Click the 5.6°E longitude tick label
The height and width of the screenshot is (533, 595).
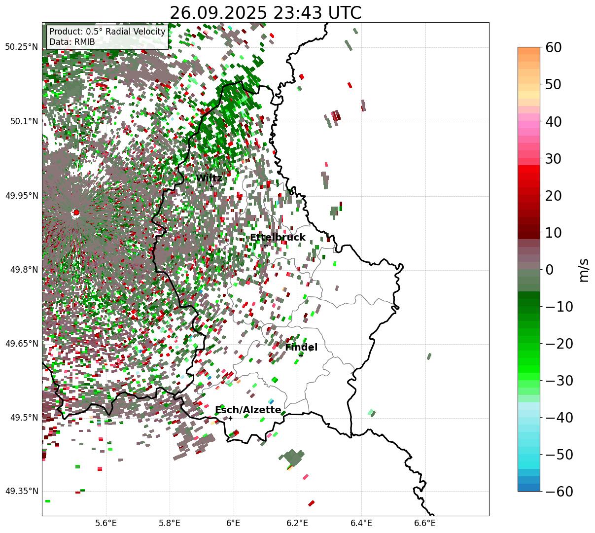[x=106, y=523]
